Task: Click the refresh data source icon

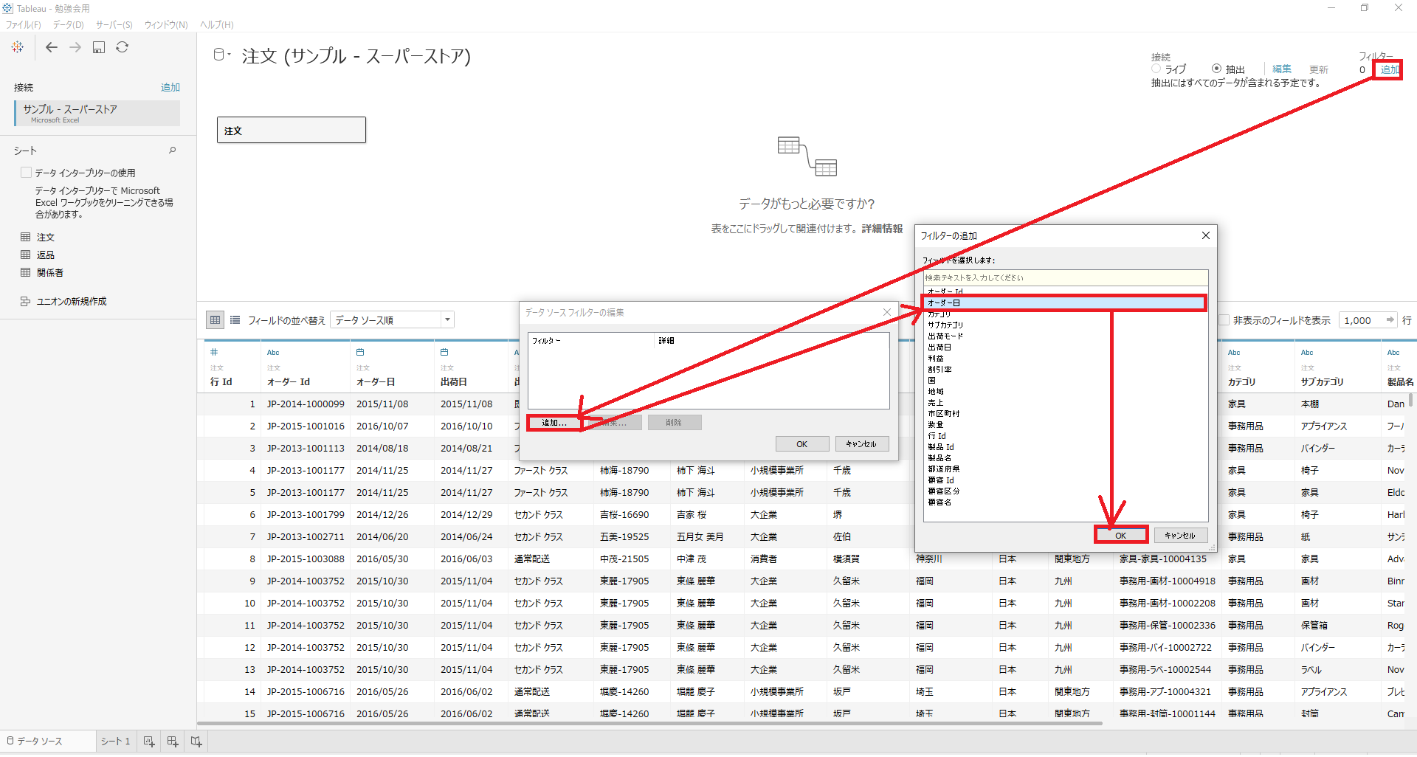Action: pos(123,47)
